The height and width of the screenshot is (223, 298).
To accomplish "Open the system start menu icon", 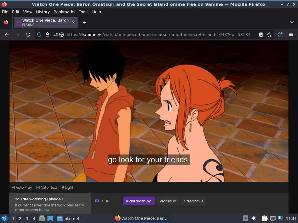I will point(5,218).
